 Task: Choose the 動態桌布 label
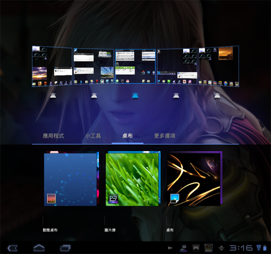click(50, 230)
